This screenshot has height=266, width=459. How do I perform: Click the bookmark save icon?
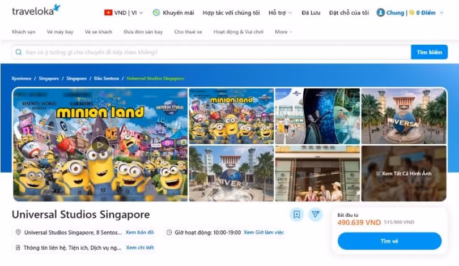pyautogui.click(x=296, y=214)
